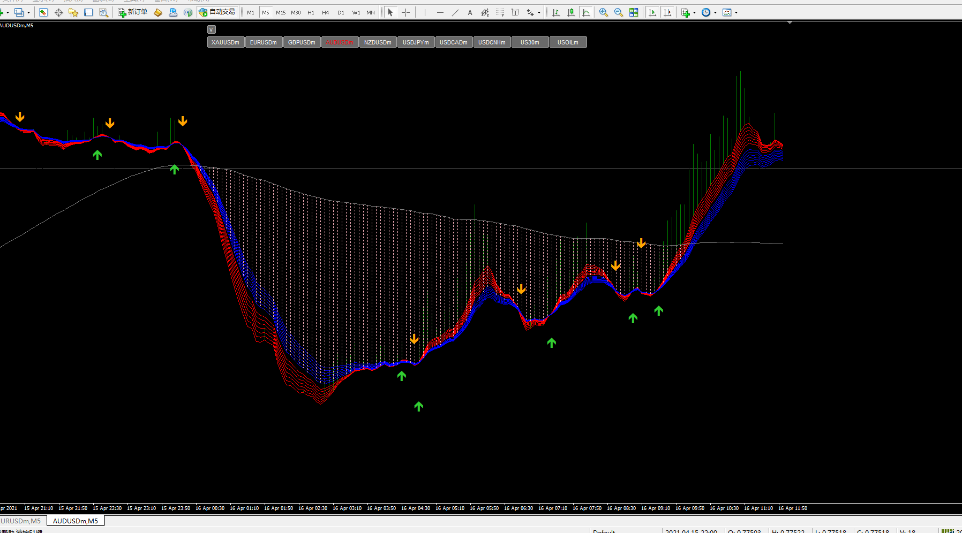Screen dimensions: 962x533
Task: Switch chart to D1 timeframe
Action: coord(341,12)
